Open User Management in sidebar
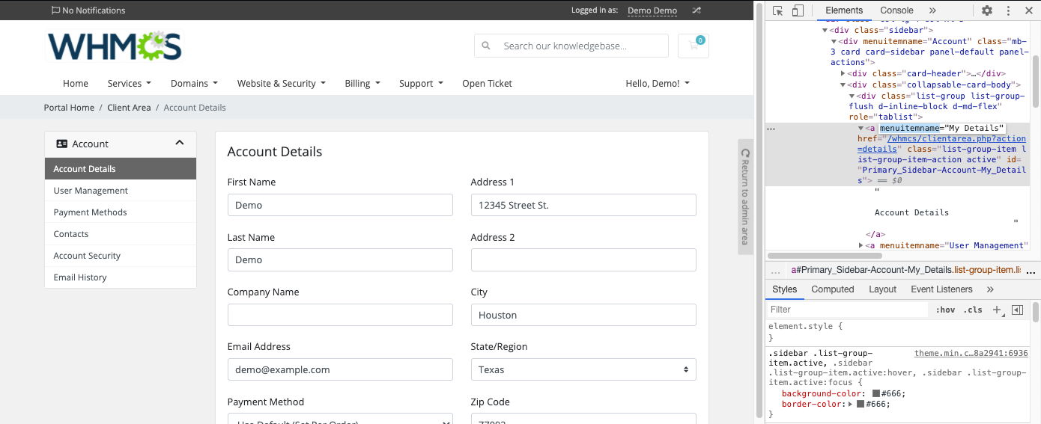 point(121,191)
